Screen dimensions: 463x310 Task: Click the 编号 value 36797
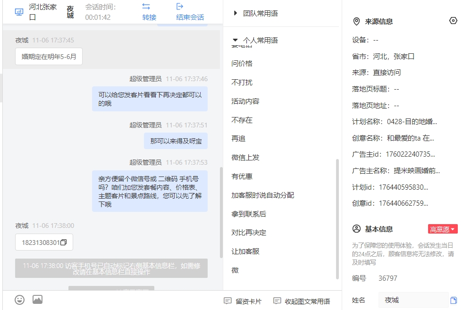pyautogui.click(x=387, y=278)
